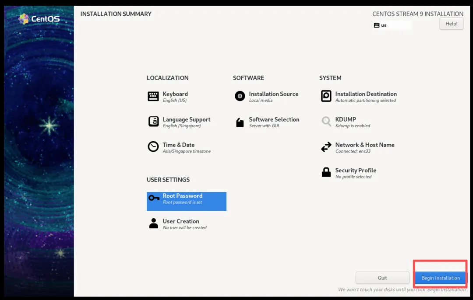Click the SYSTEM section heading

(x=330, y=78)
